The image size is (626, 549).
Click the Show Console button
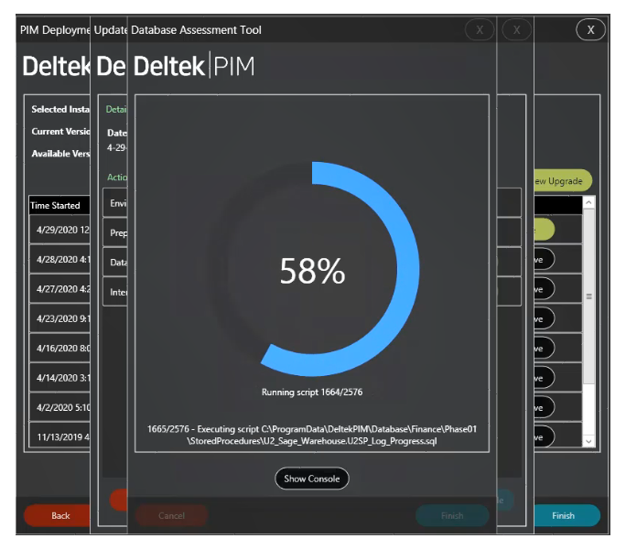point(311,479)
